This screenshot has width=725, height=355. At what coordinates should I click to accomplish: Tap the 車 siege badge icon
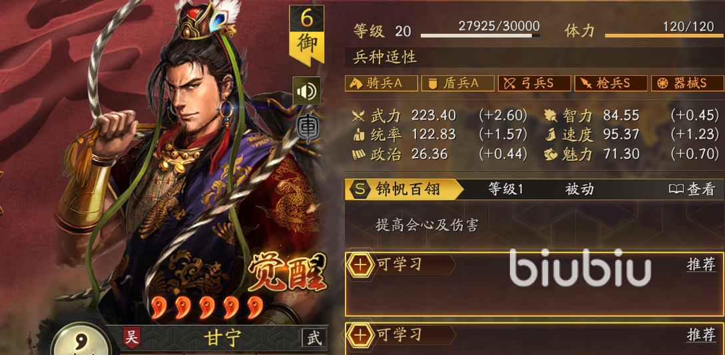(306, 129)
